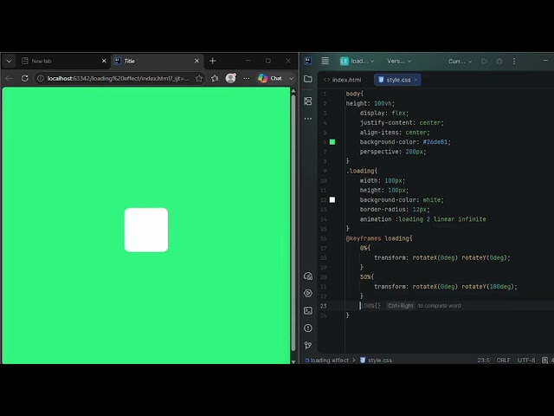
Task: Run the current file with play icon
Action: [x=485, y=62]
